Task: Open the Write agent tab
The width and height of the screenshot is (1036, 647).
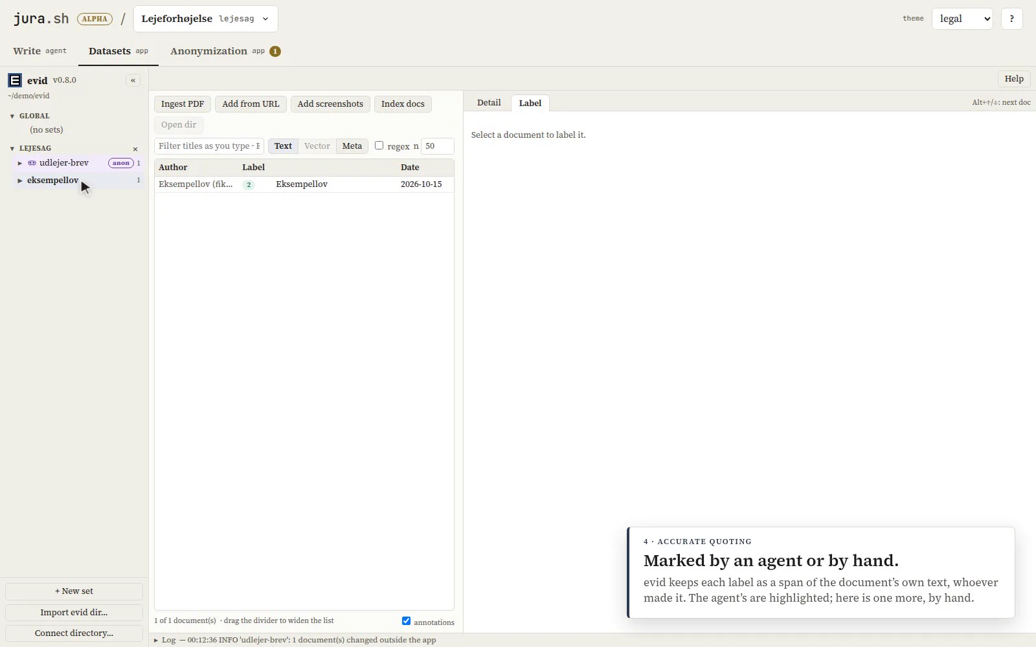Action: (39, 51)
